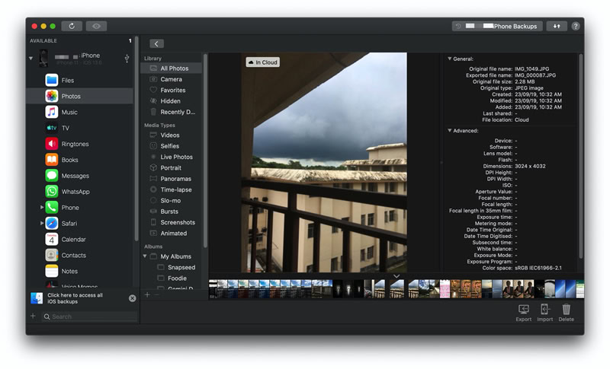Select the Photos app icon
Image resolution: width=610 pixels, height=369 pixels.
(x=51, y=96)
